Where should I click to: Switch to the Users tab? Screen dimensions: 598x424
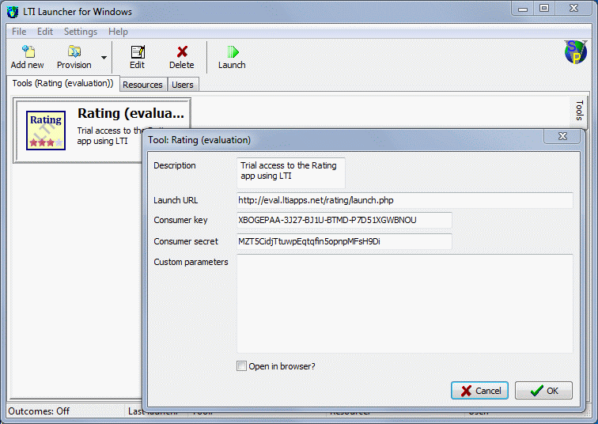pyautogui.click(x=182, y=85)
